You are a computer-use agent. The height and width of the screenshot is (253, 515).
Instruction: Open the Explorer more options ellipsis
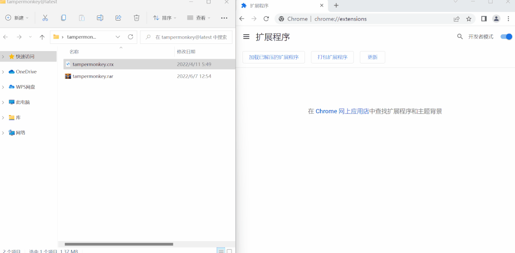224,18
